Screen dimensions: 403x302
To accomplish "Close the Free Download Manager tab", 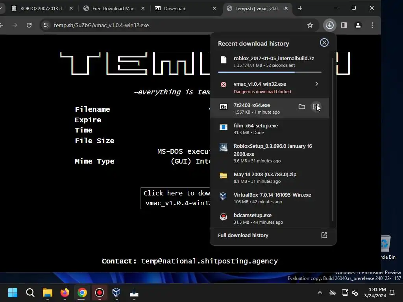I will 143,9.
